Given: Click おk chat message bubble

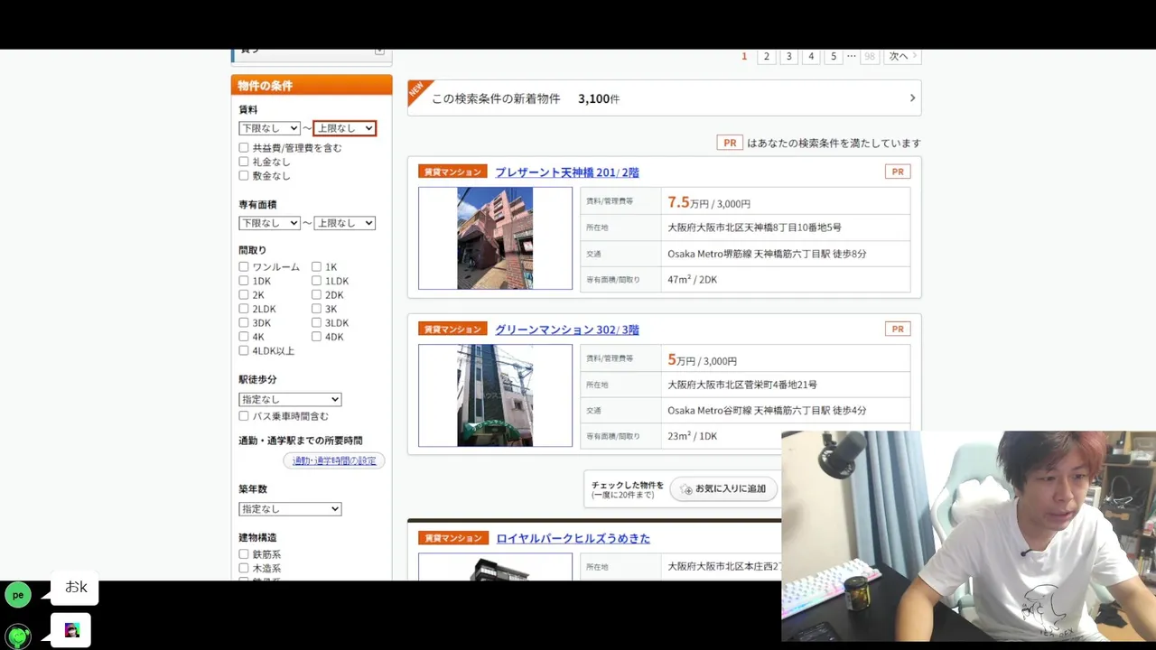Looking at the screenshot, I should click(x=75, y=588).
